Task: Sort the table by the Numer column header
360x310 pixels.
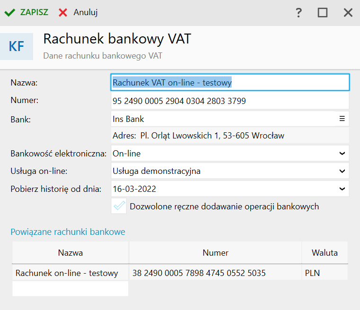Action: pyautogui.click(x=215, y=253)
